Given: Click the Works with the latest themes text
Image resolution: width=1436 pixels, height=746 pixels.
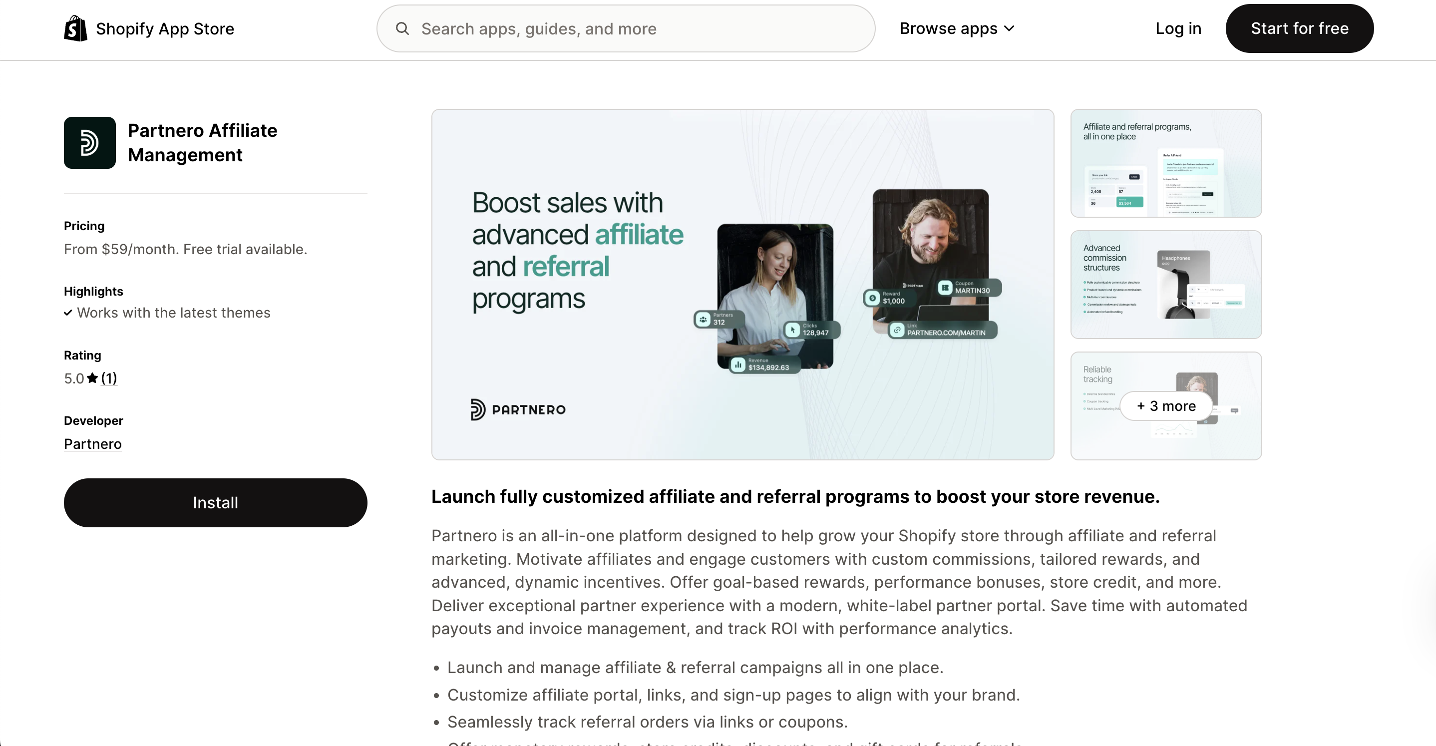Looking at the screenshot, I should point(173,313).
